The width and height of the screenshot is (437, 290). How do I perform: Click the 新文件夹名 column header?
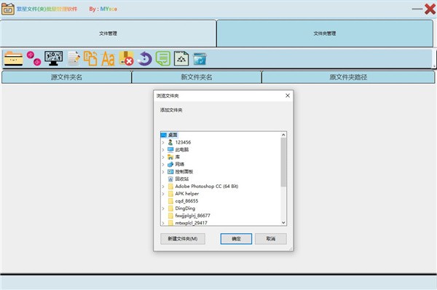pyautogui.click(x=197, y=77)
